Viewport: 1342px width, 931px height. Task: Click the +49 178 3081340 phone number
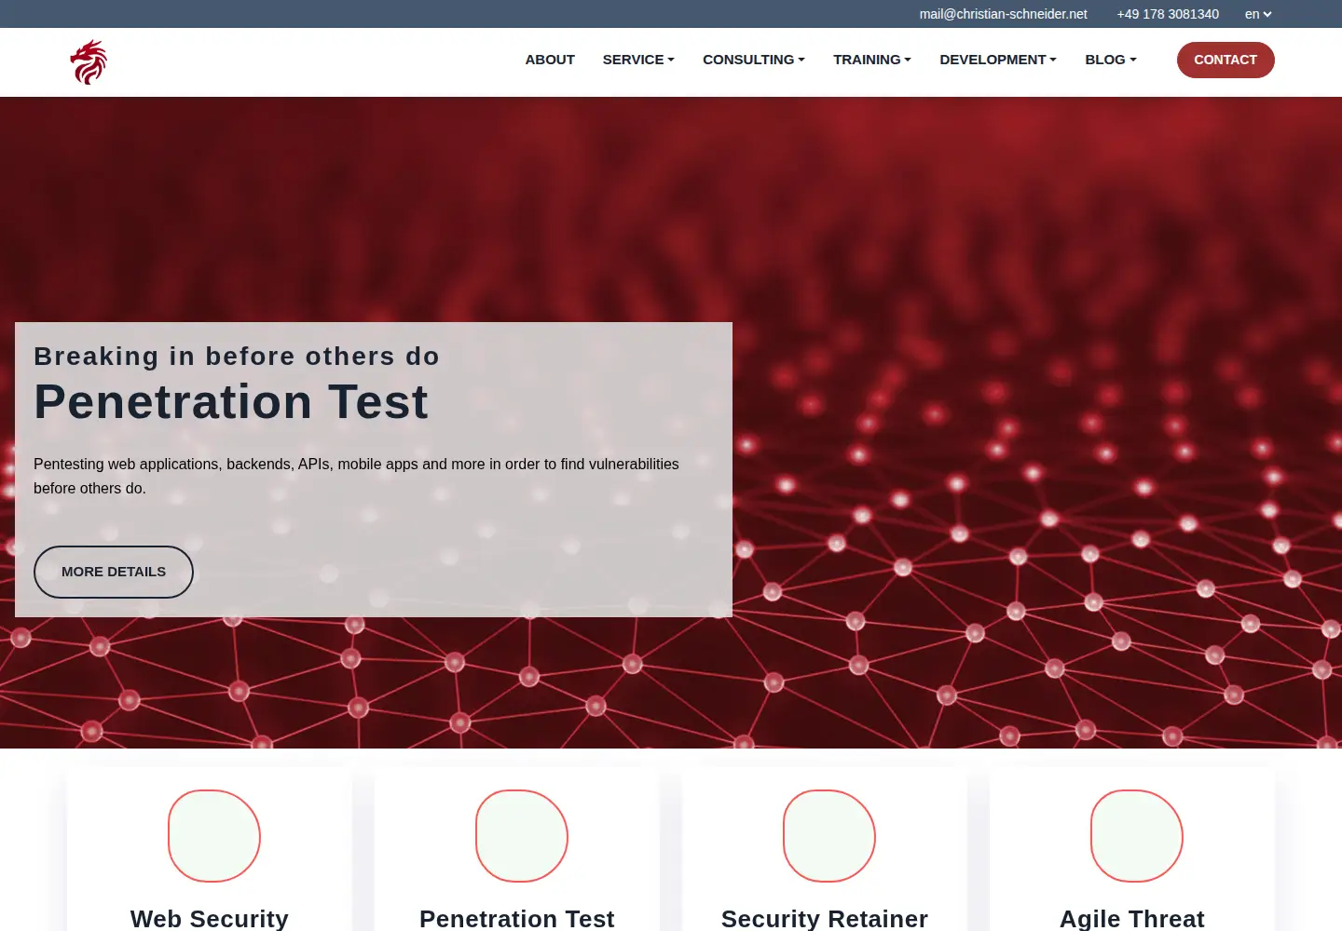tap(1168, 14)
